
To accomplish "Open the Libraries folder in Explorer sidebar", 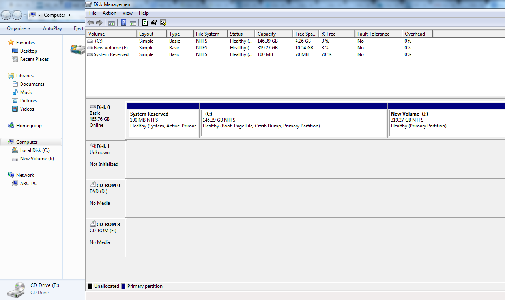I will pos(11,75).
